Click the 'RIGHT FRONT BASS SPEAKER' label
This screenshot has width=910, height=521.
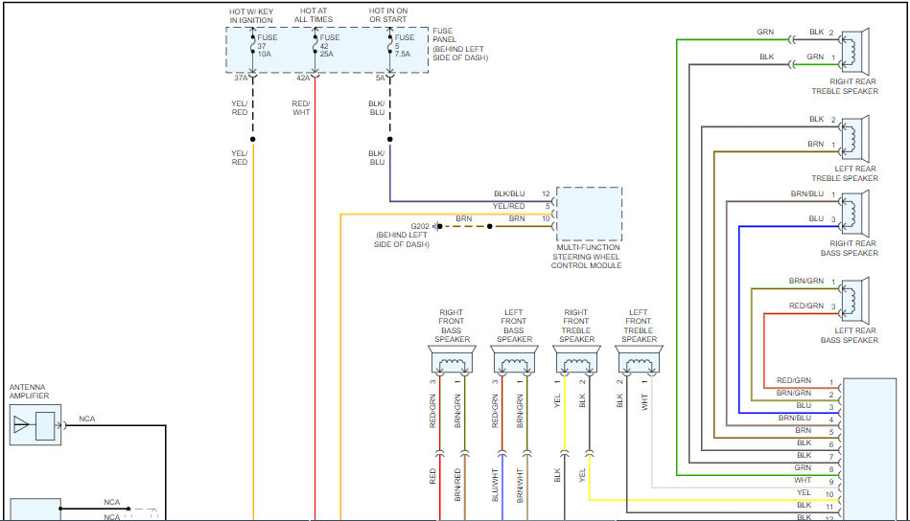click(x=452, y=326)
